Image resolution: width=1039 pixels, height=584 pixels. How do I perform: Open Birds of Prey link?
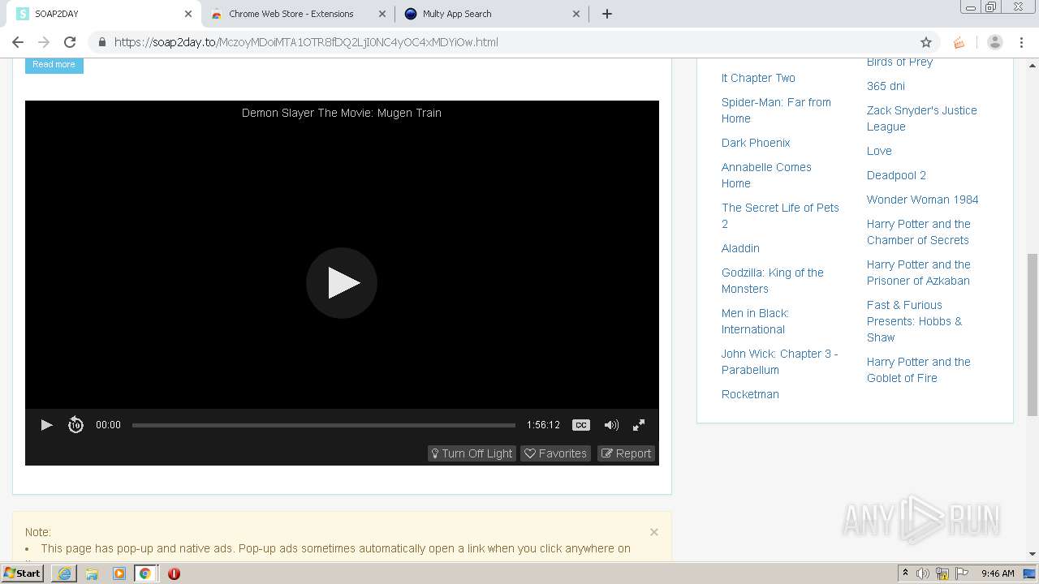point(899,62)
